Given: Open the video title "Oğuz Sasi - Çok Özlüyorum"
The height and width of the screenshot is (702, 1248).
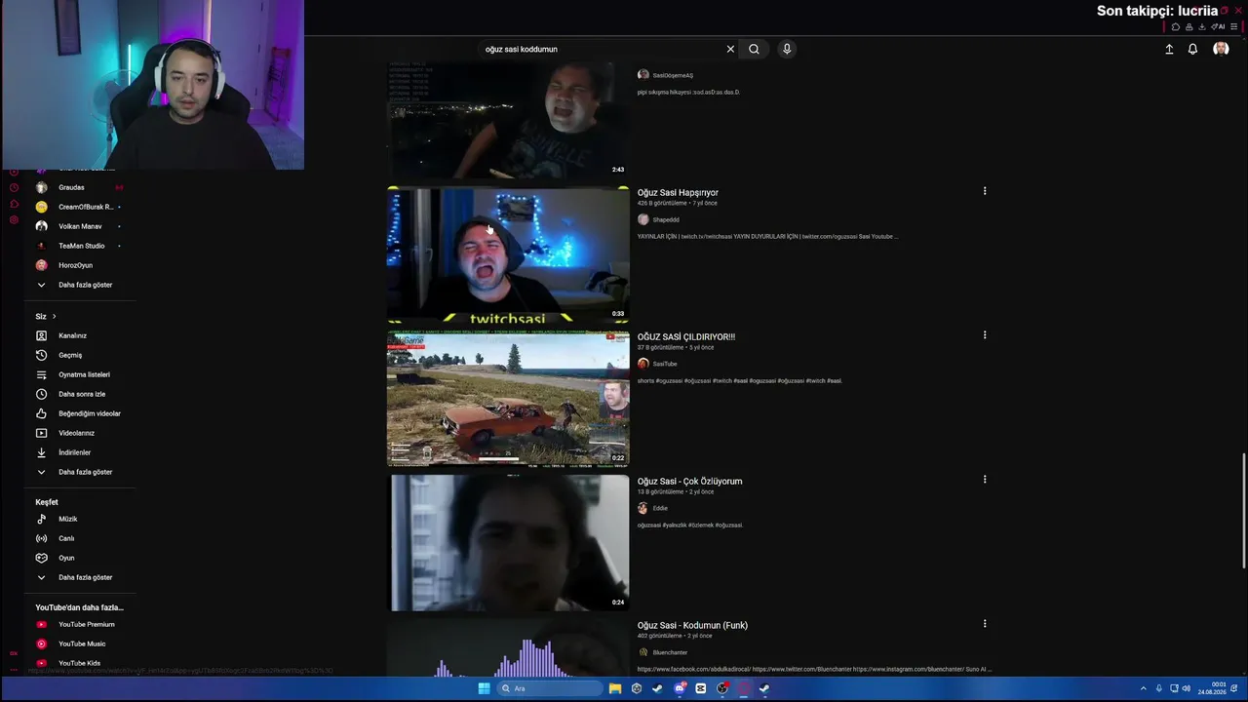Looking at the screenshot, I should pos(689,482).
